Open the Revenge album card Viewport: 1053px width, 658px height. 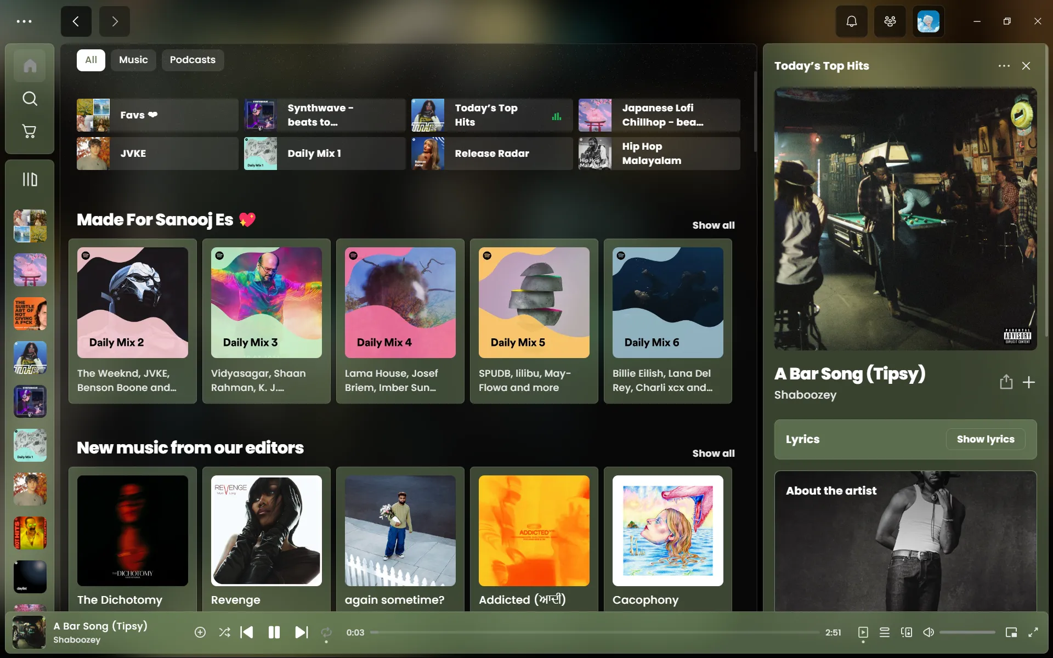click(267, 540)
